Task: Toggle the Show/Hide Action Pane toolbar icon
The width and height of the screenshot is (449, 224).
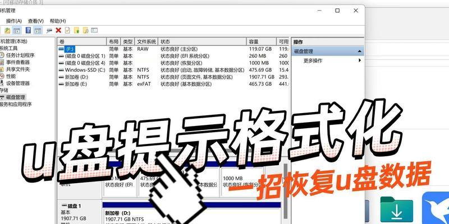Action: click(x=38, y=30)
